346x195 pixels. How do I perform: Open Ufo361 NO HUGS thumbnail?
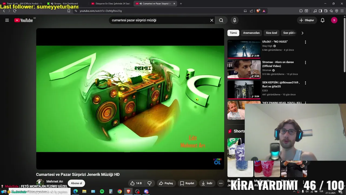[244, 49]
